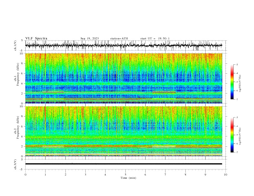Click time axis tick label "3"

[85, 175]
